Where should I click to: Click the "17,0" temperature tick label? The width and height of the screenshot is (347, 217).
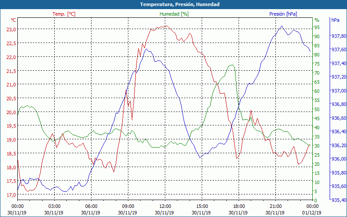[x=11, y=195]
